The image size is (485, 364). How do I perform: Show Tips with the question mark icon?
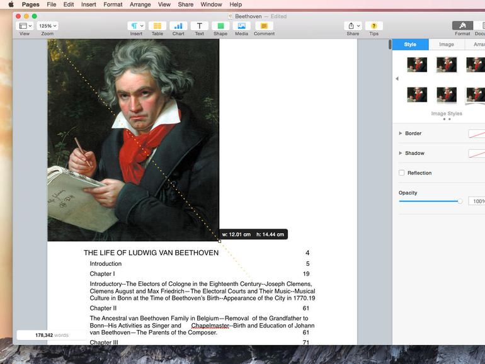(374, 26)
